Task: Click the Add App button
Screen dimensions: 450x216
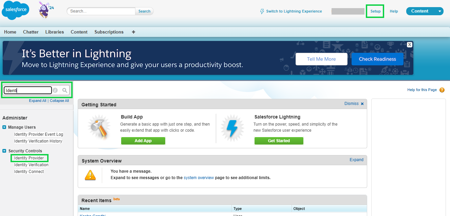Action: [143, 141]
